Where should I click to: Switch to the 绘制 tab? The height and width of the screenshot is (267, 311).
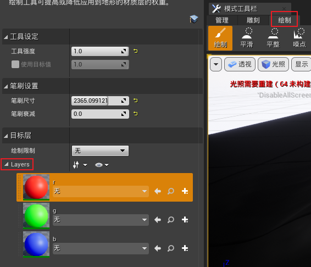(285, 20)
